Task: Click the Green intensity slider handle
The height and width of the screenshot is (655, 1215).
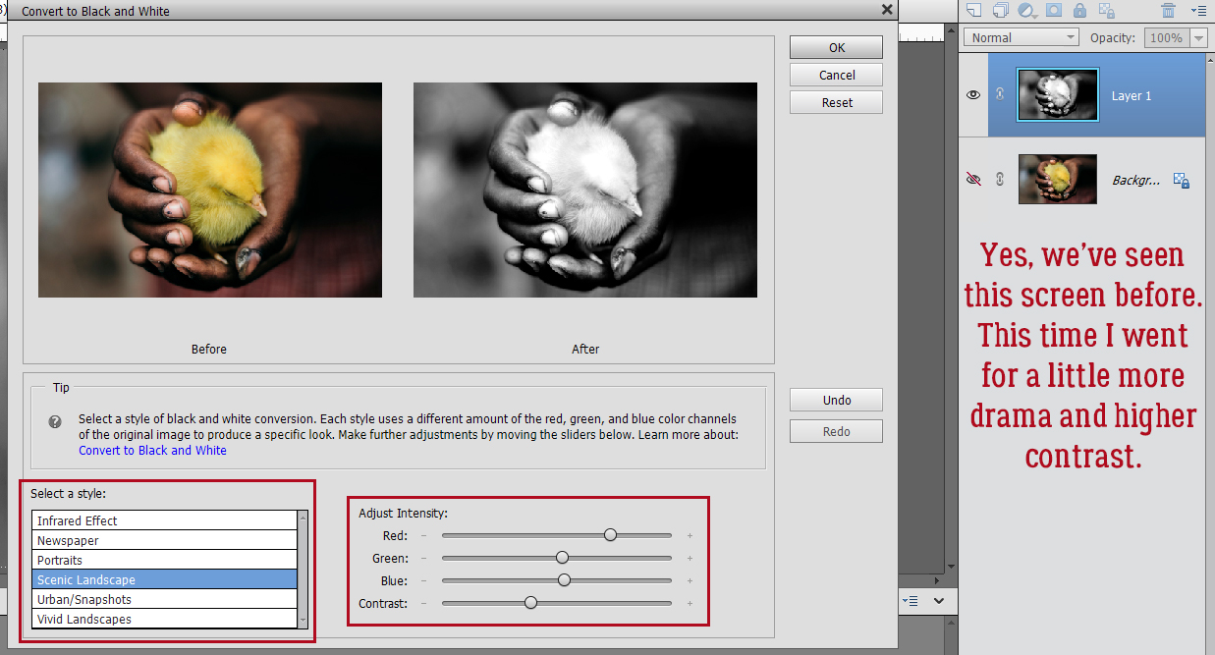Action: (562, 557)
